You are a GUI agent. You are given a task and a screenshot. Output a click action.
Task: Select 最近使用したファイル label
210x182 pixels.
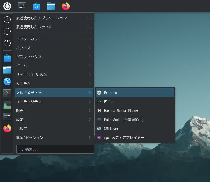tap(34, 27)
